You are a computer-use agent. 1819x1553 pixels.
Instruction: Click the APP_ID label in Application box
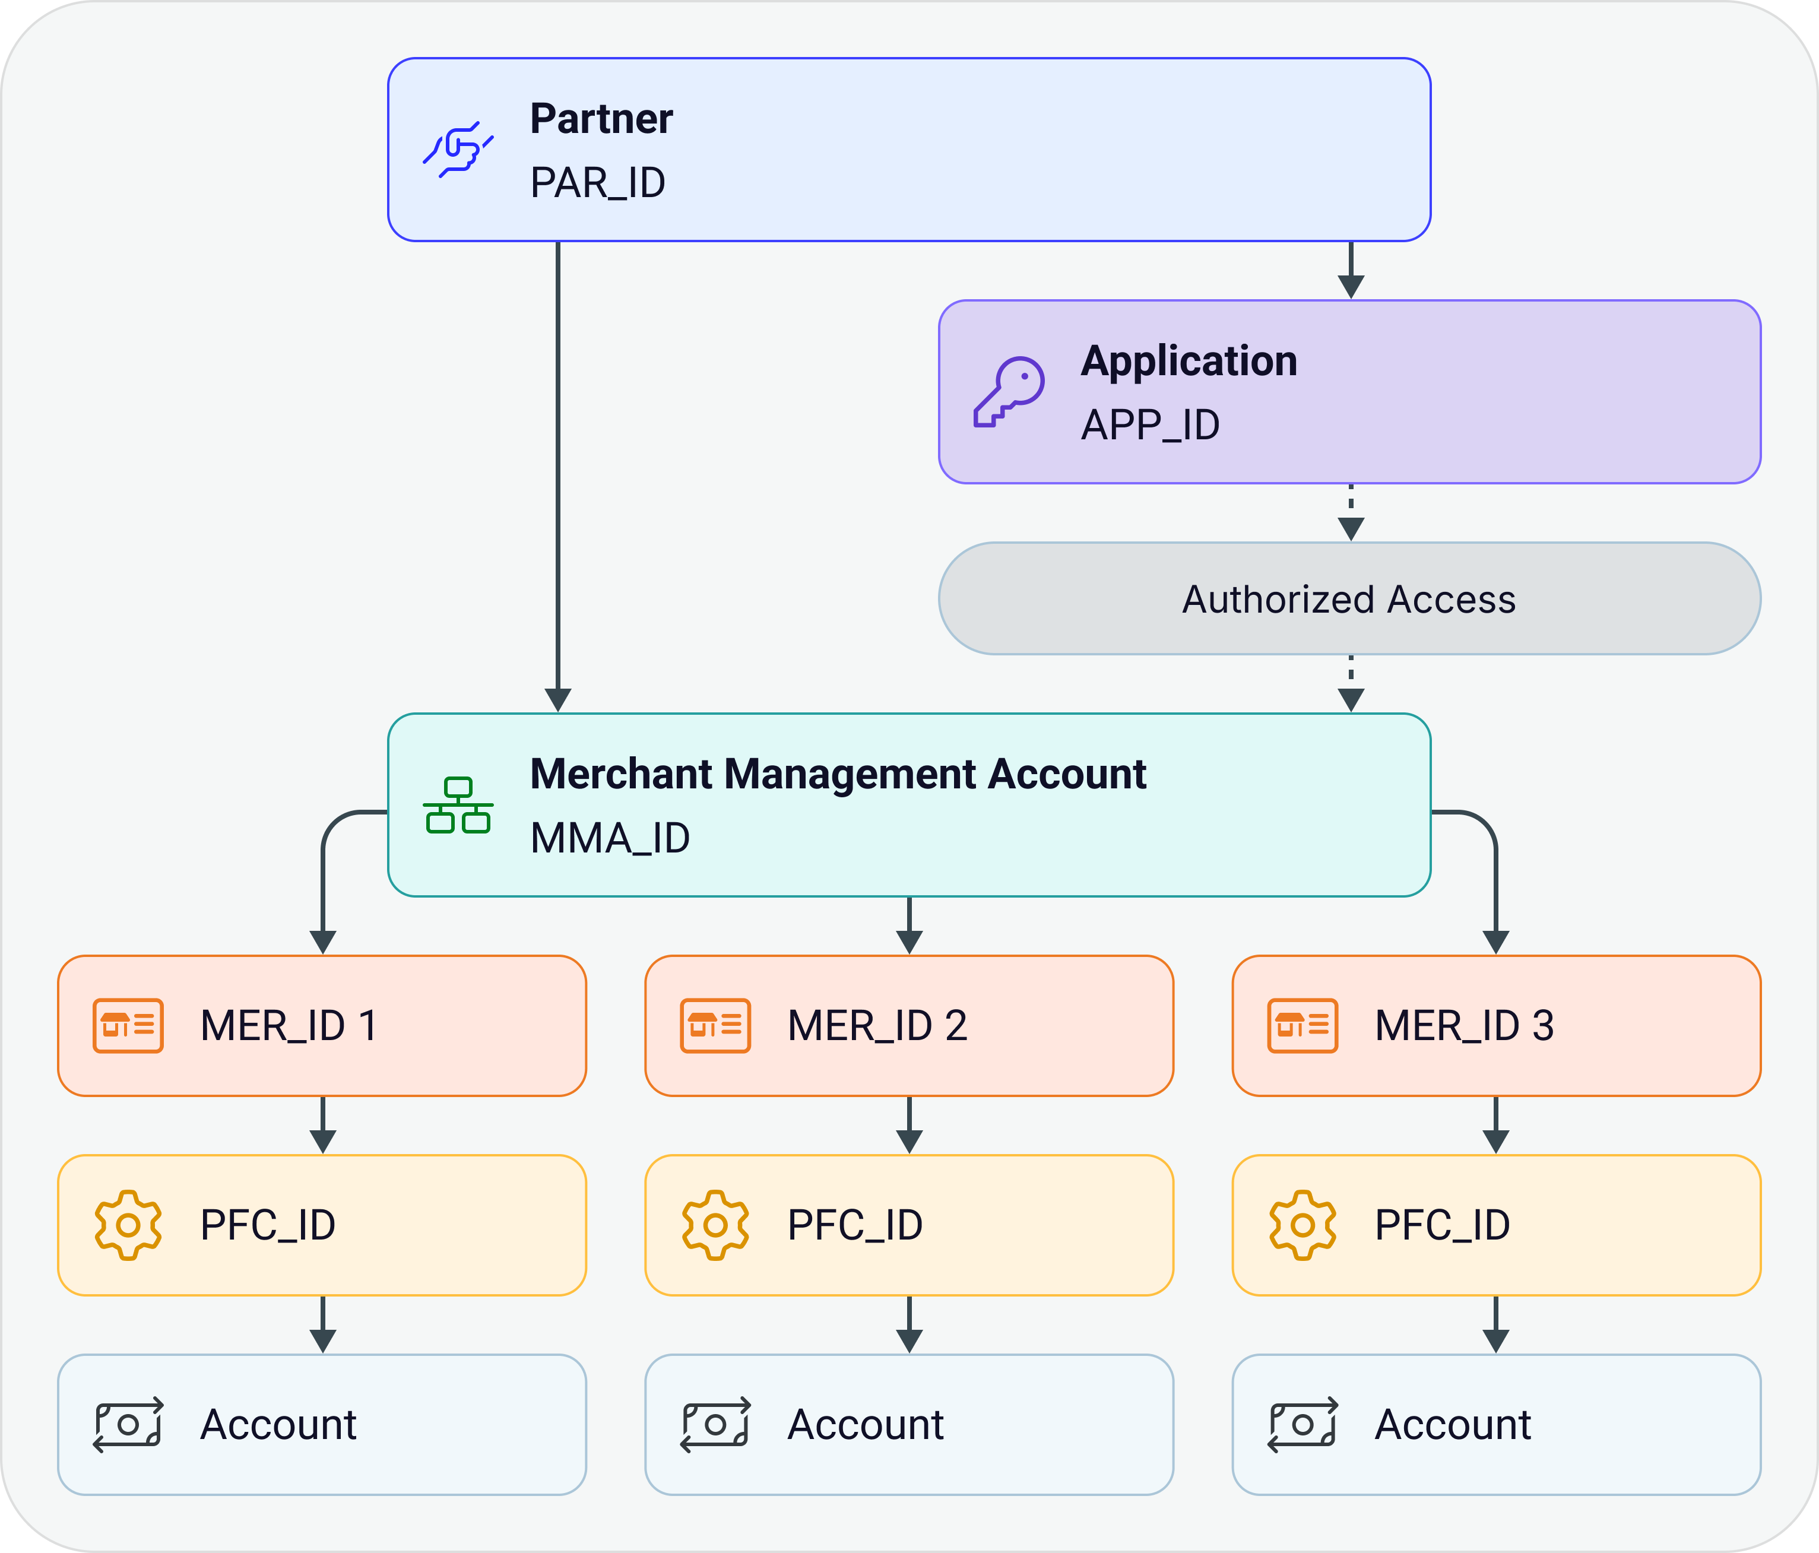(1150, 426)
